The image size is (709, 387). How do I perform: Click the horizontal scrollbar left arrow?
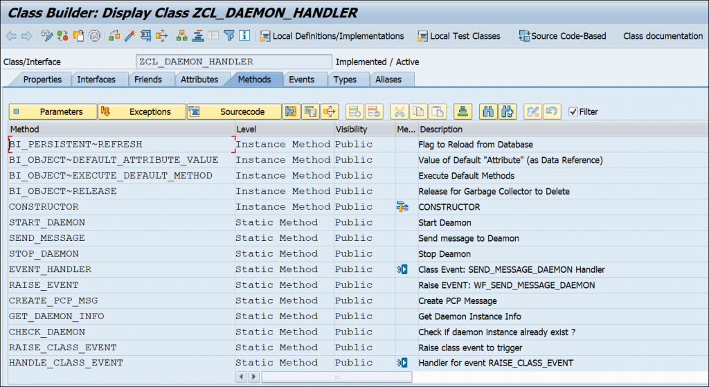pyautogui.click(x=242, y=377)
